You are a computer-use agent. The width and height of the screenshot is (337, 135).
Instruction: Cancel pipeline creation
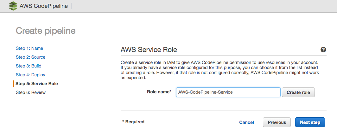point(246,122)
